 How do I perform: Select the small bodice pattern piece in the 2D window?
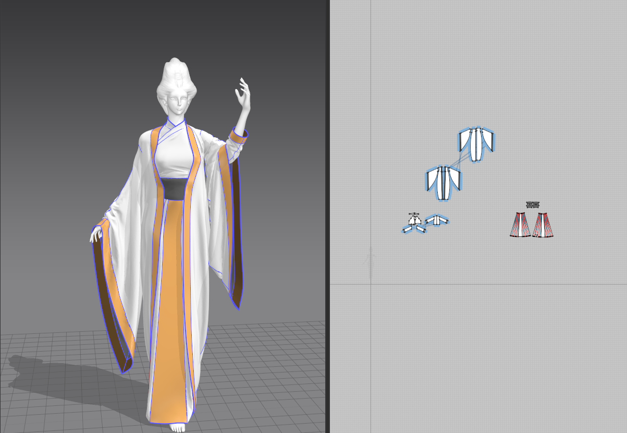[x=414, y=220]
